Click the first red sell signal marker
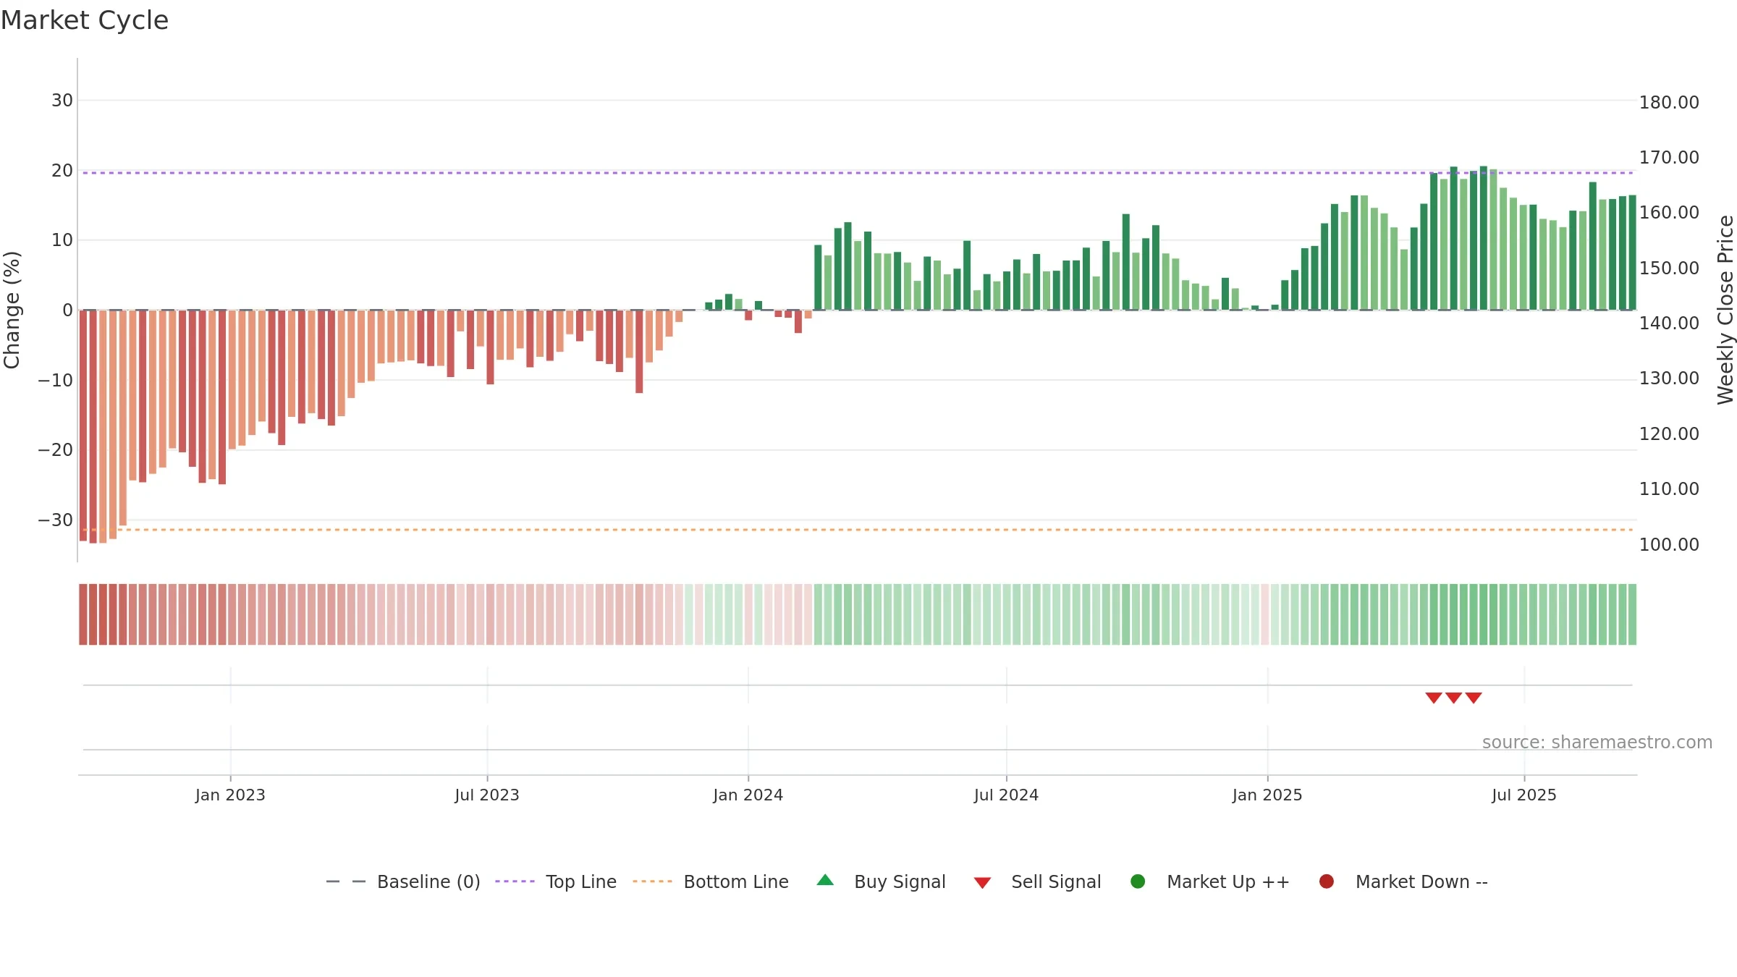This screenshot has width=1737, height=977. [1434, 698]
